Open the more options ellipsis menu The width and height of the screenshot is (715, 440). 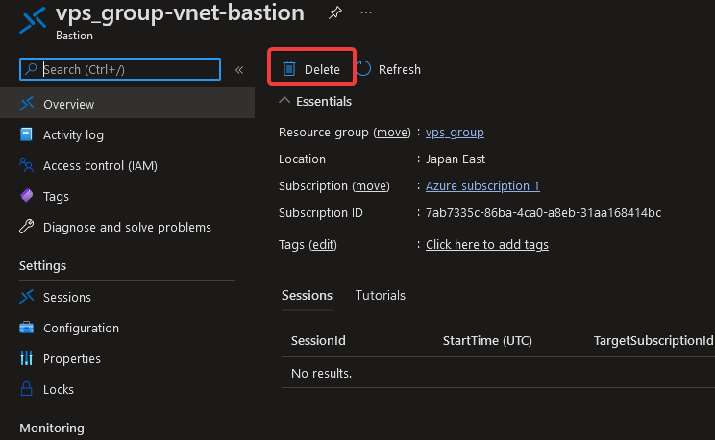pos(366,12)
